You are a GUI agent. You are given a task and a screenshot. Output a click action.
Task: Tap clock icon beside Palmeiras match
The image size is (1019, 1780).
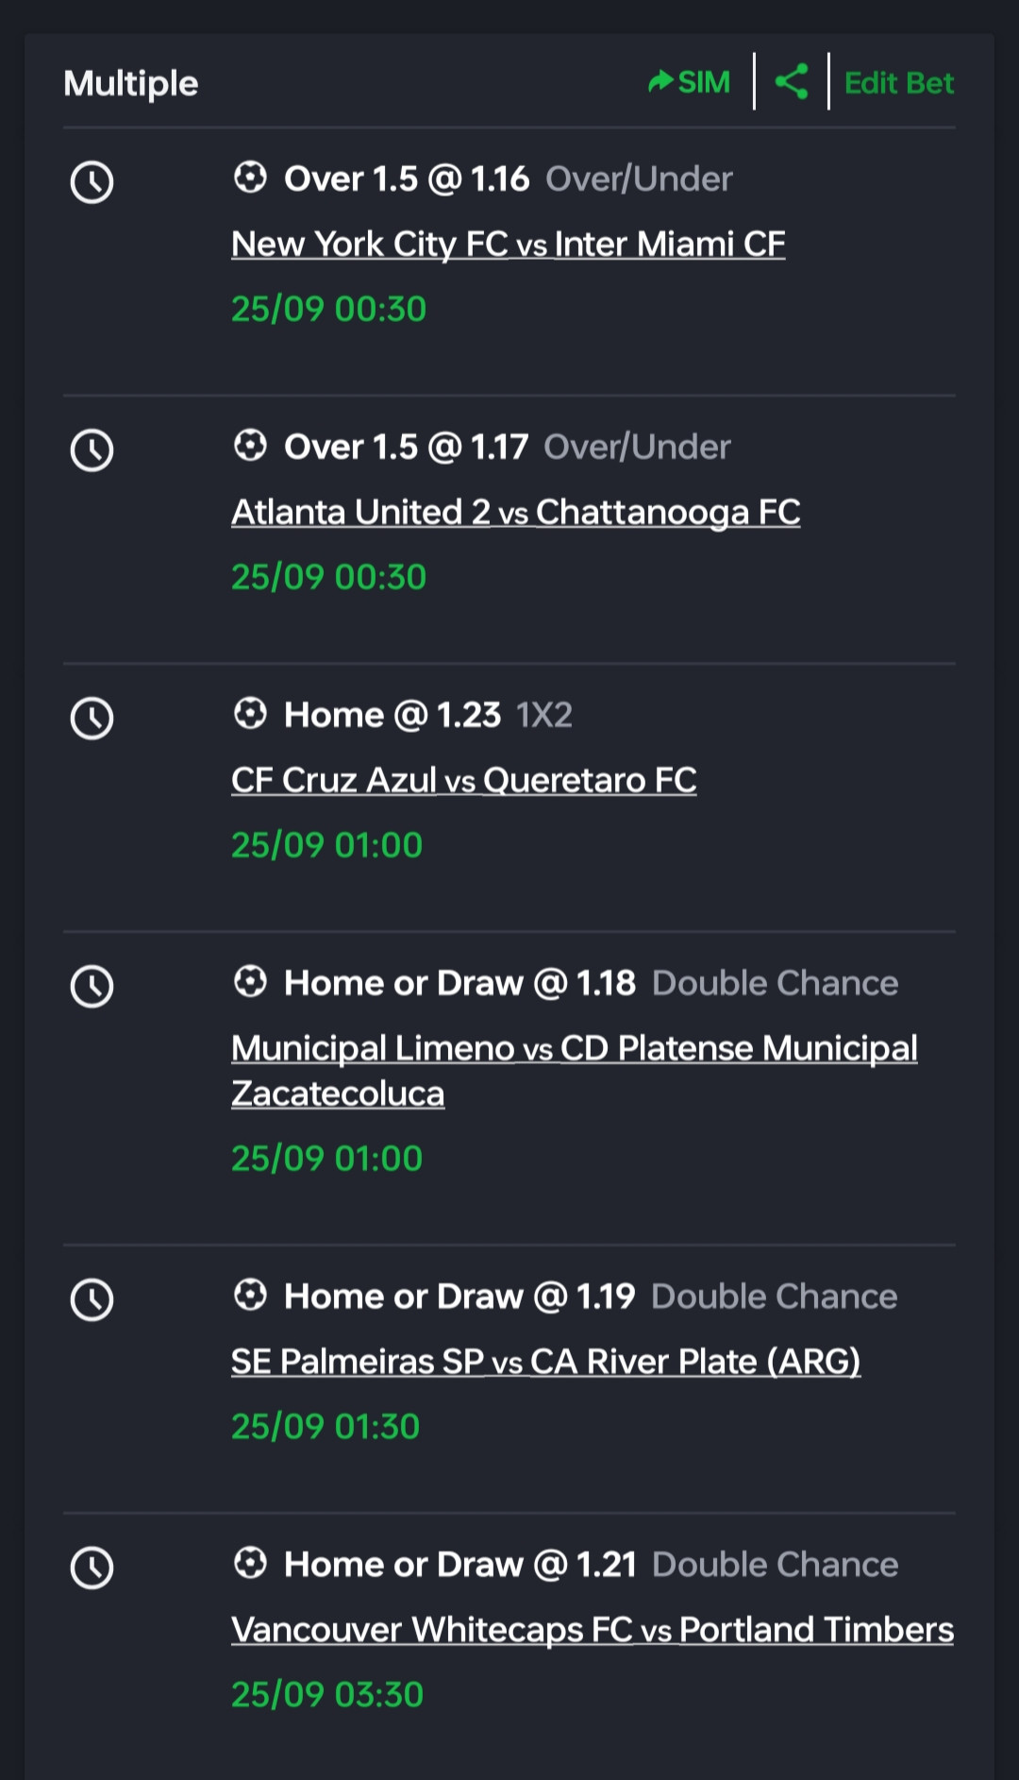(92, 1299)
